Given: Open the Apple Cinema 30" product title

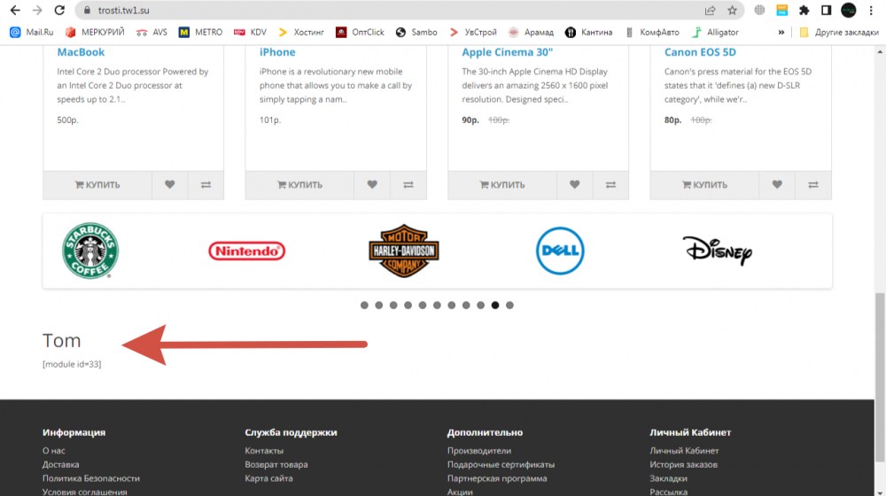Looking at the screenshot, I should pos(508,52).
